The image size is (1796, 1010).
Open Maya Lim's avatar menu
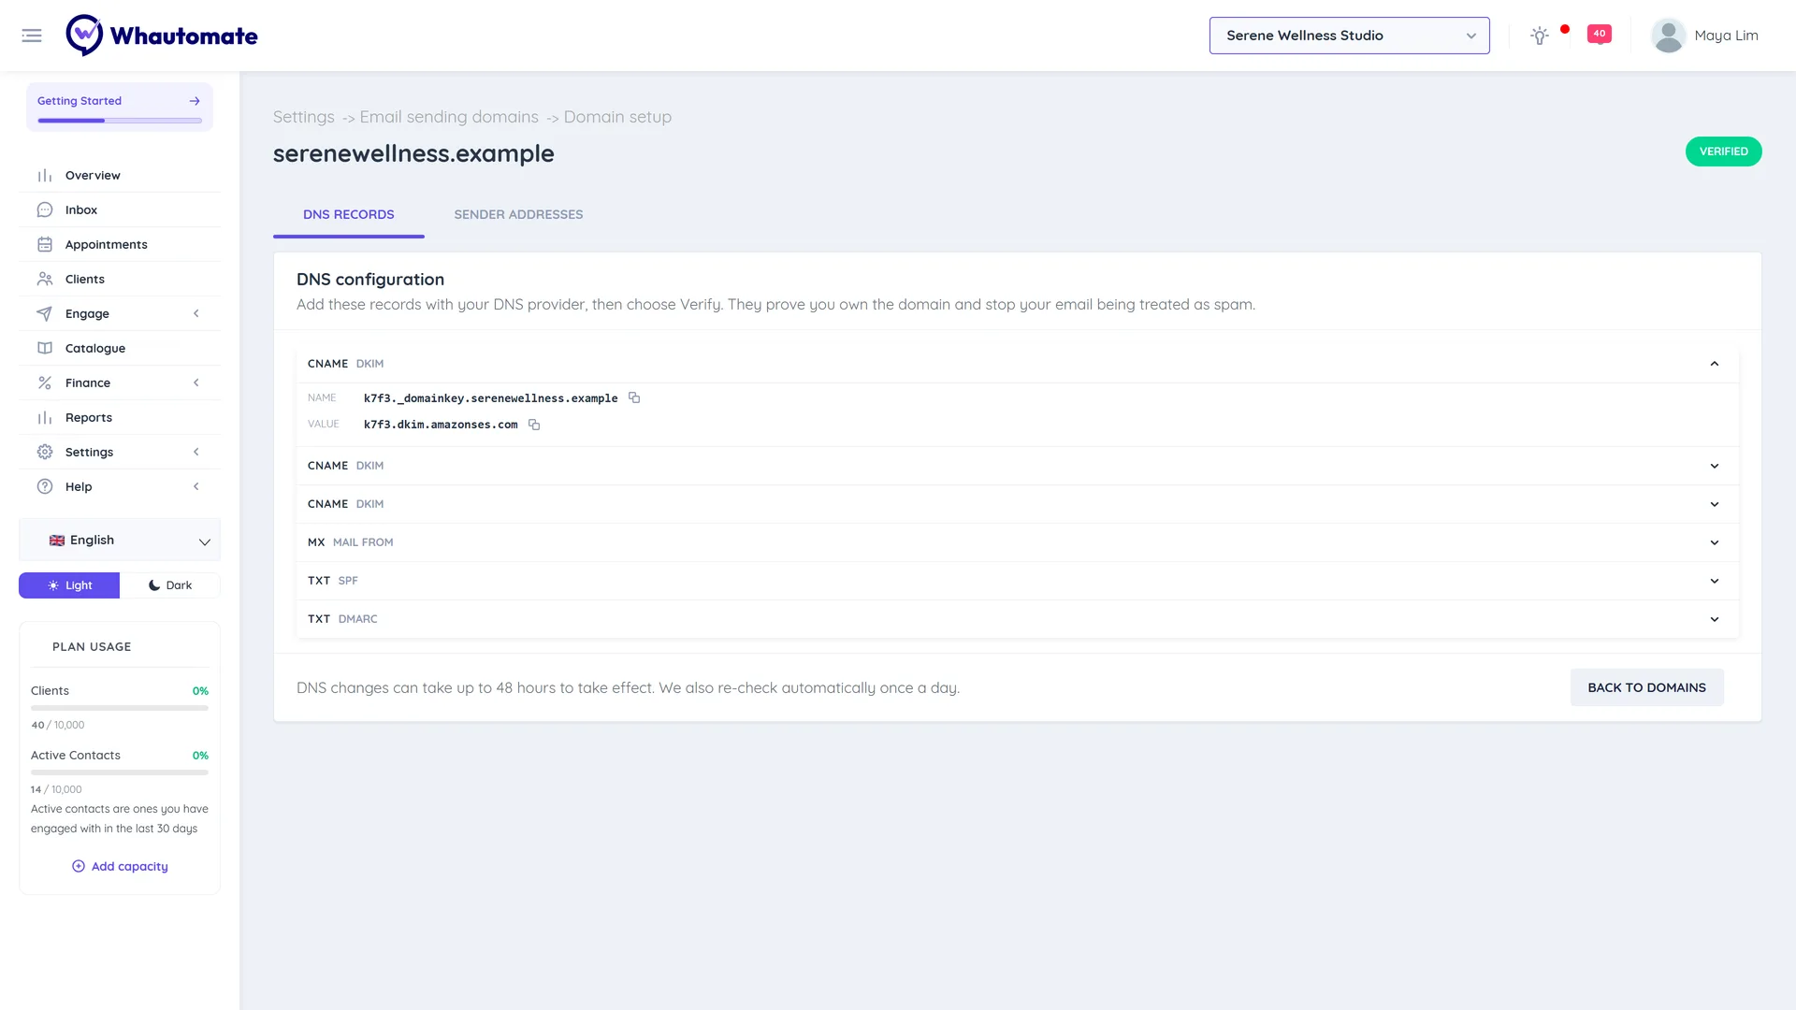(1668, 36)
